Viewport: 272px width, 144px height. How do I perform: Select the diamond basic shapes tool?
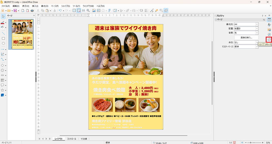tap(3, 65)
